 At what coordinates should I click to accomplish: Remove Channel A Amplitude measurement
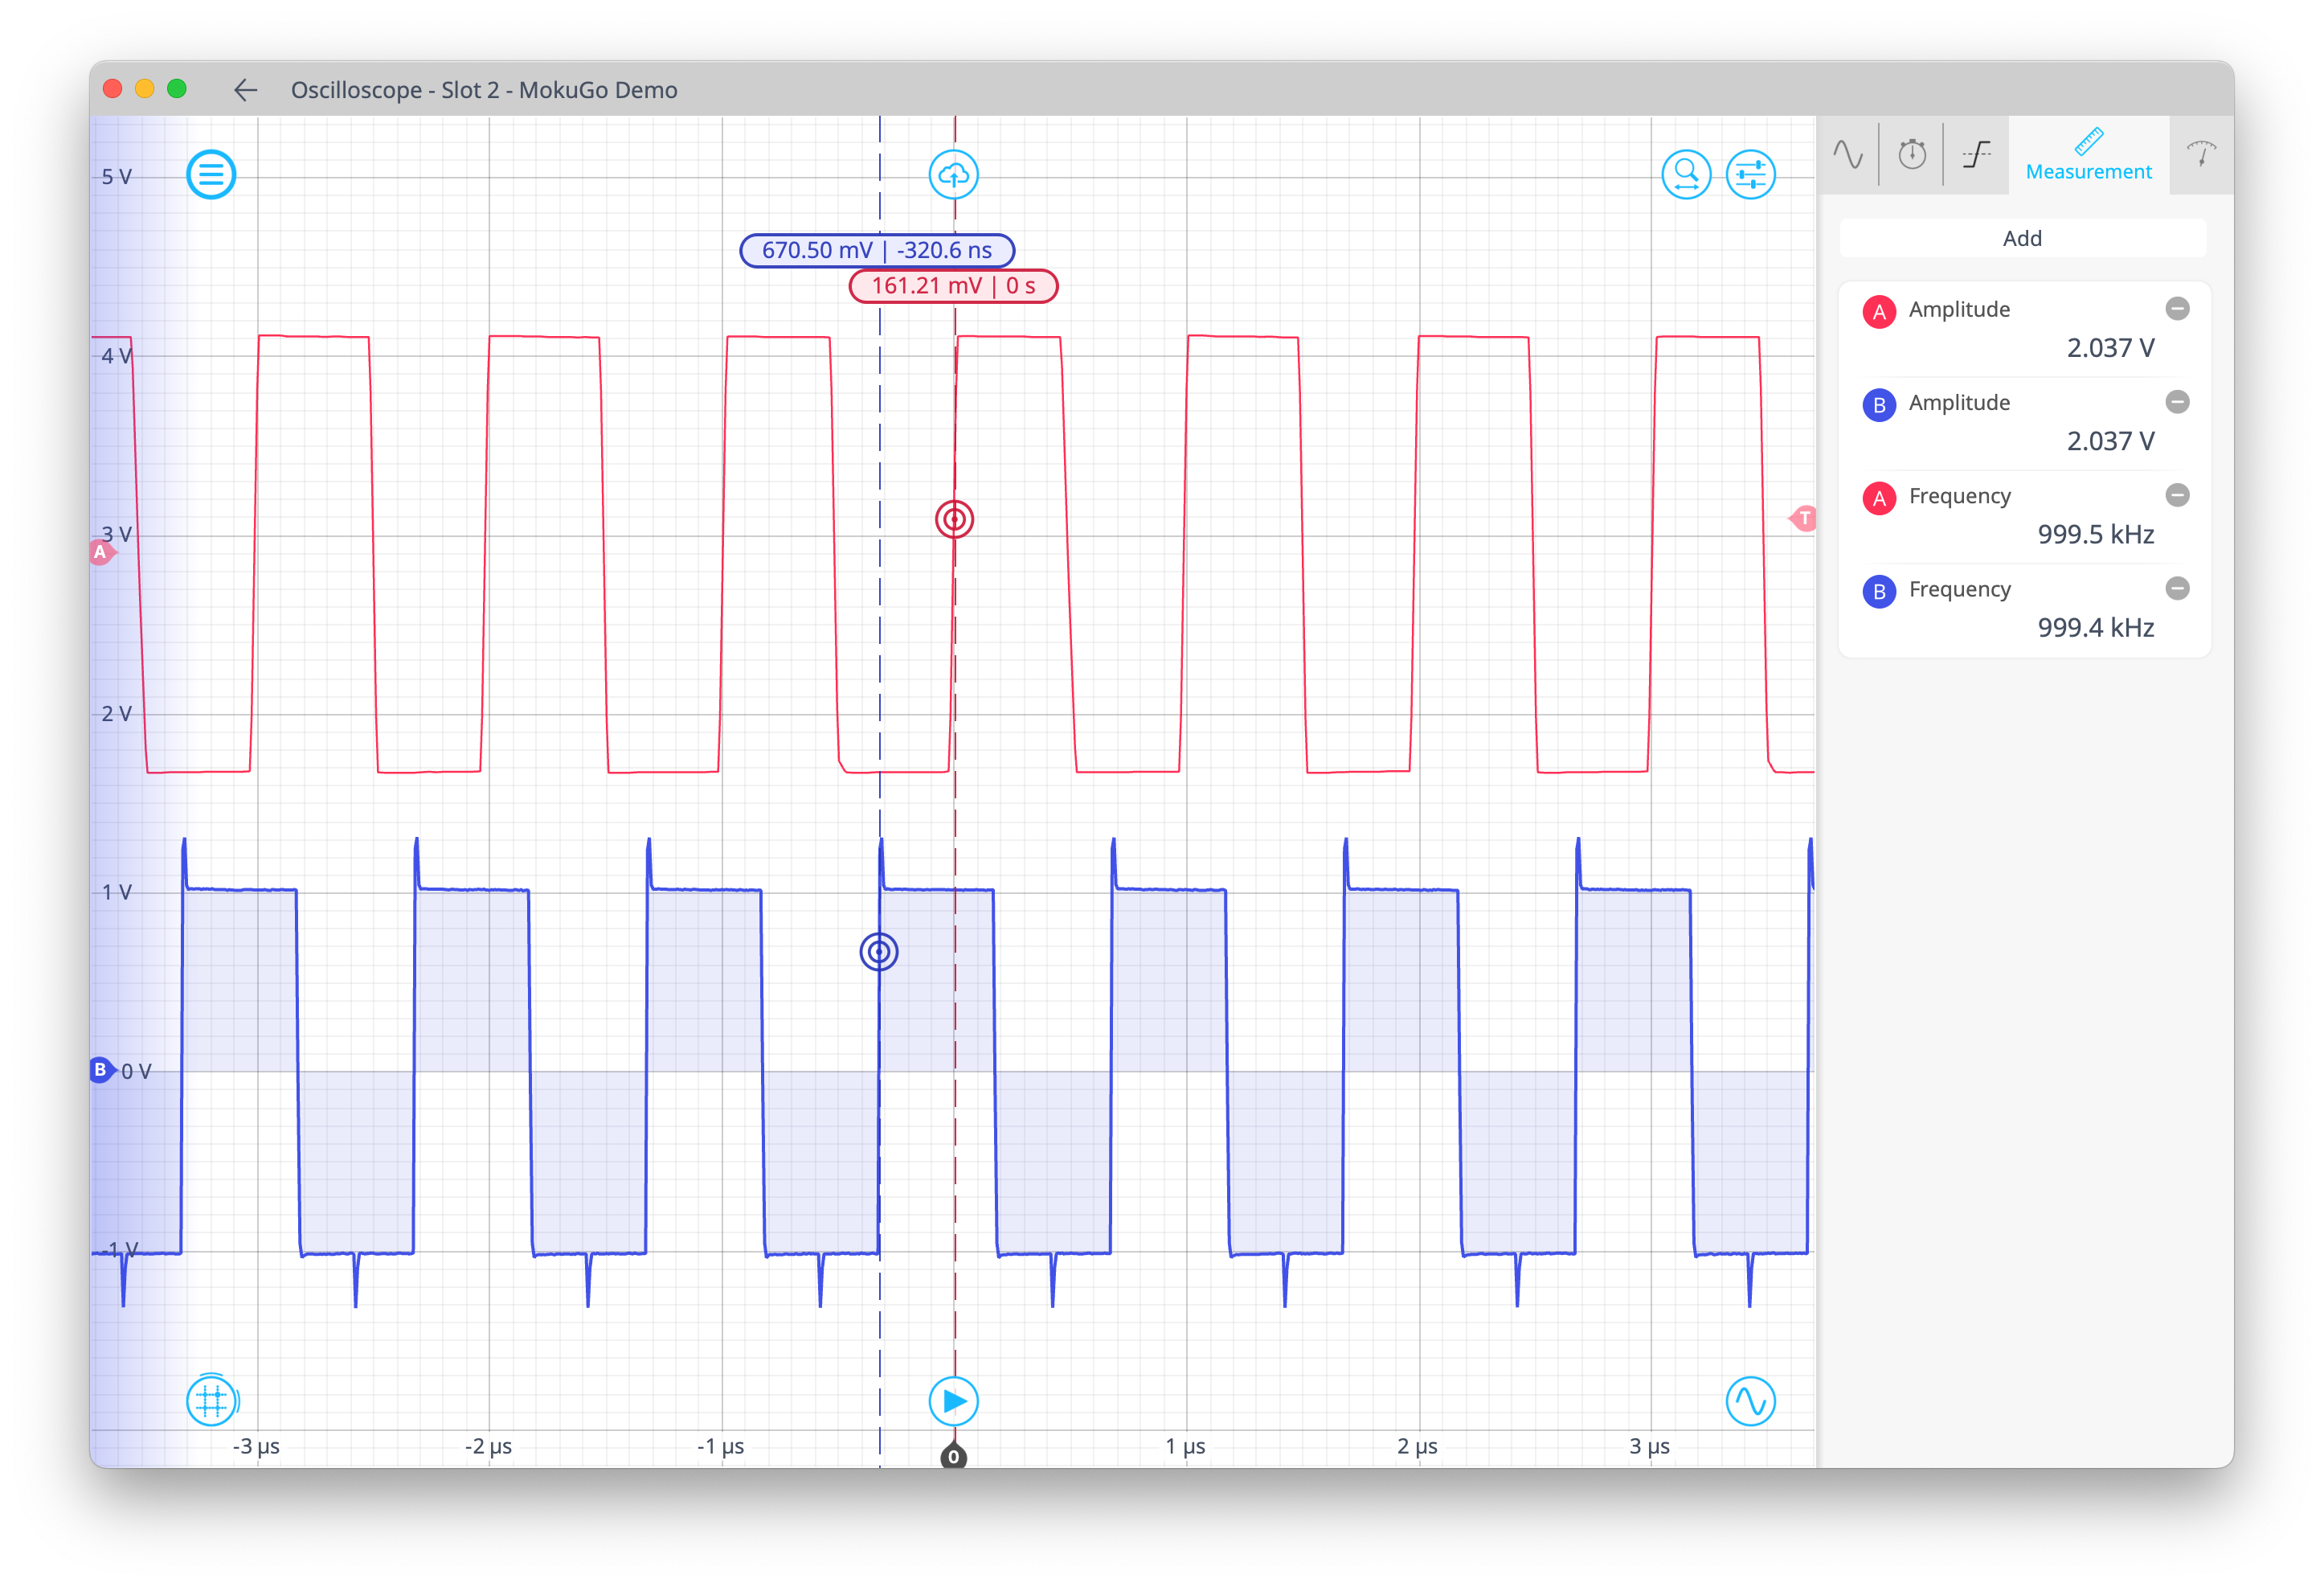(2177, 308)
